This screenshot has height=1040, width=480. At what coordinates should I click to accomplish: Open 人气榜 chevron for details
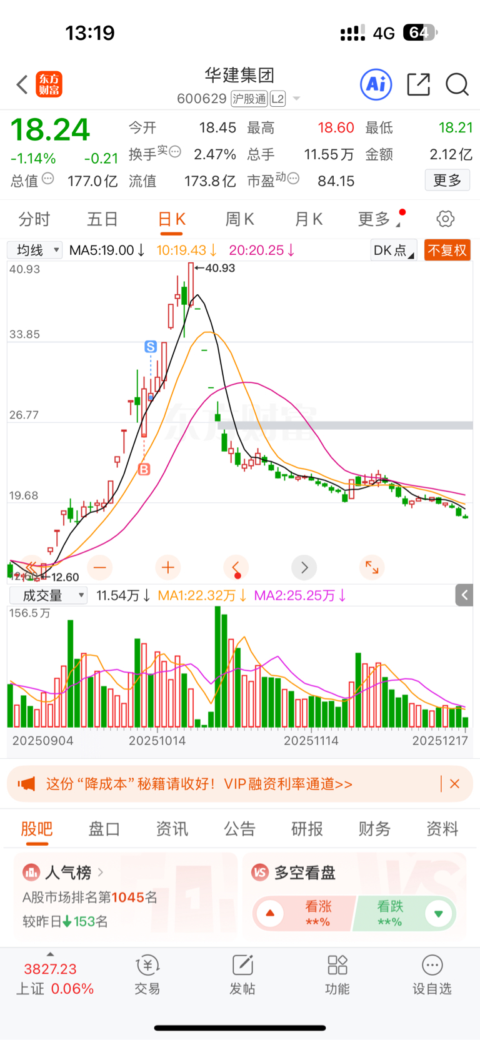click(101, 872)
